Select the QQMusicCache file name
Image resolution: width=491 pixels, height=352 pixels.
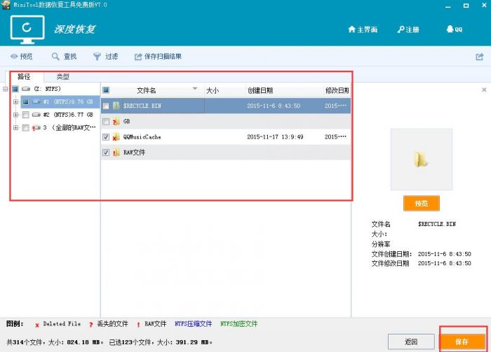tap(142, 136)
